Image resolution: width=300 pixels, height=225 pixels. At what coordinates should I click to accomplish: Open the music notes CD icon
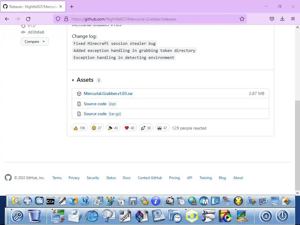point(208,216)
